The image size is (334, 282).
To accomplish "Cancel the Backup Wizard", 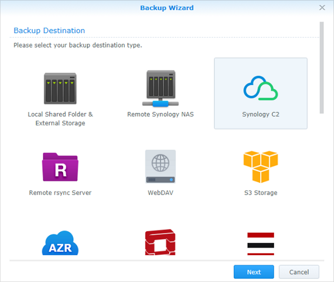I will click(x=299, y=272).
